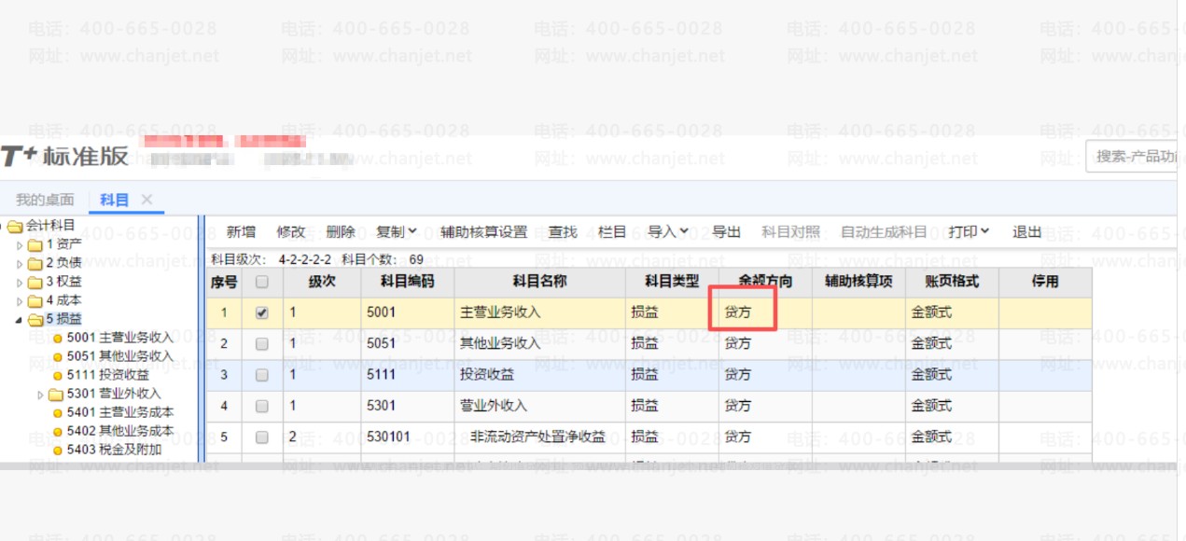
Task: Open the 复制 dropdown menu
Action: [397, 231]
